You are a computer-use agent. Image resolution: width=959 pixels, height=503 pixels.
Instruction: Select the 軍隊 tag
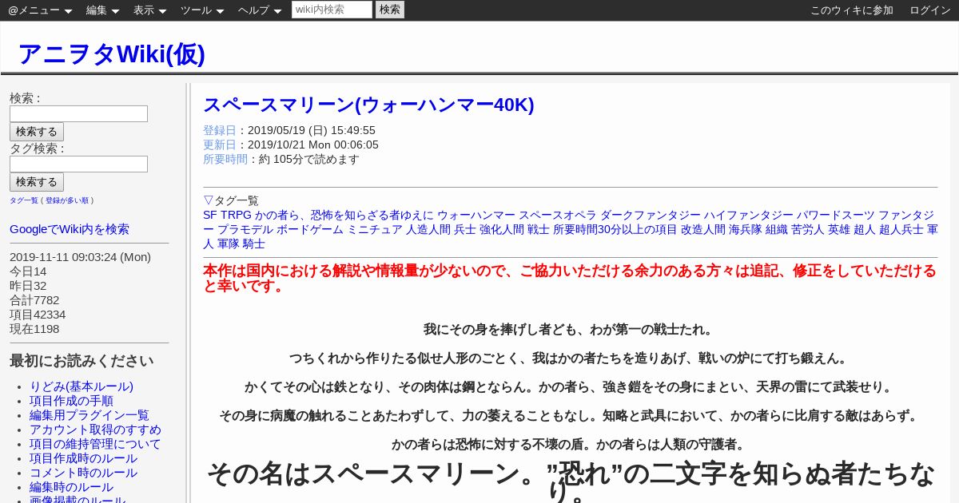[x=229, y=244]
